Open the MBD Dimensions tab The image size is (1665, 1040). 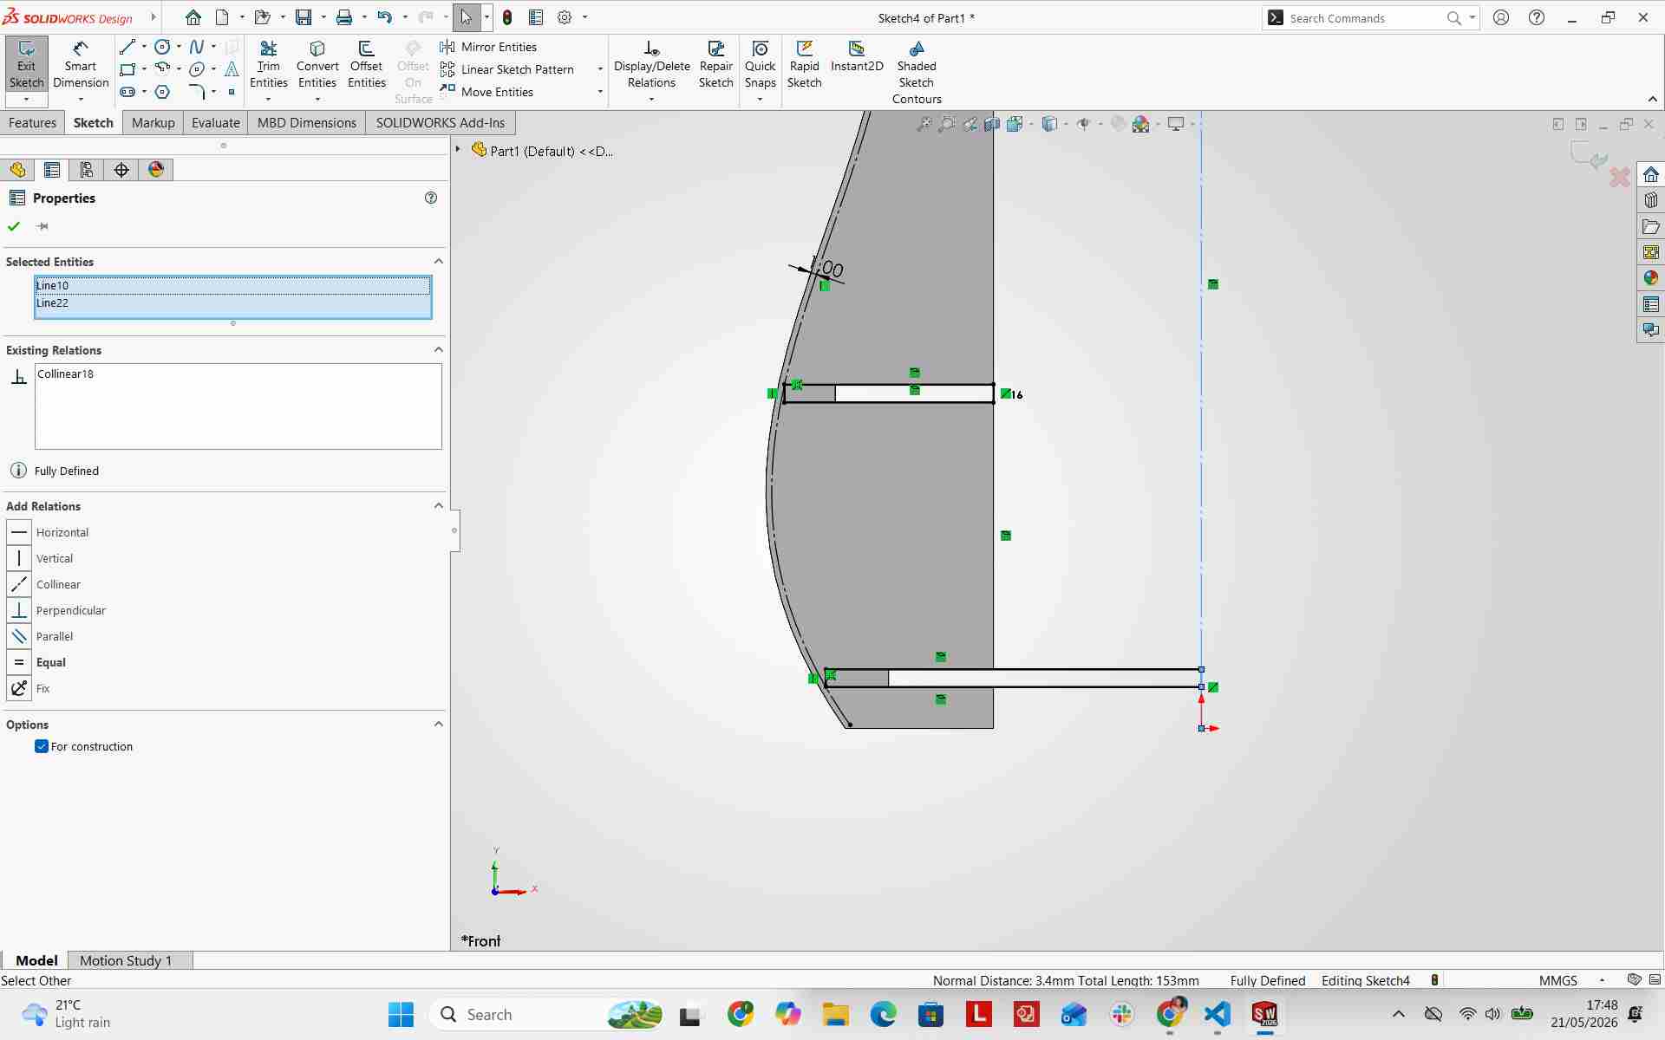(307, 122)
